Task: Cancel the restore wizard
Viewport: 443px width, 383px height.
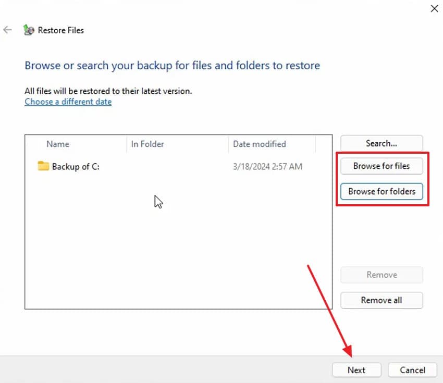Action: (x=412, y=370)
